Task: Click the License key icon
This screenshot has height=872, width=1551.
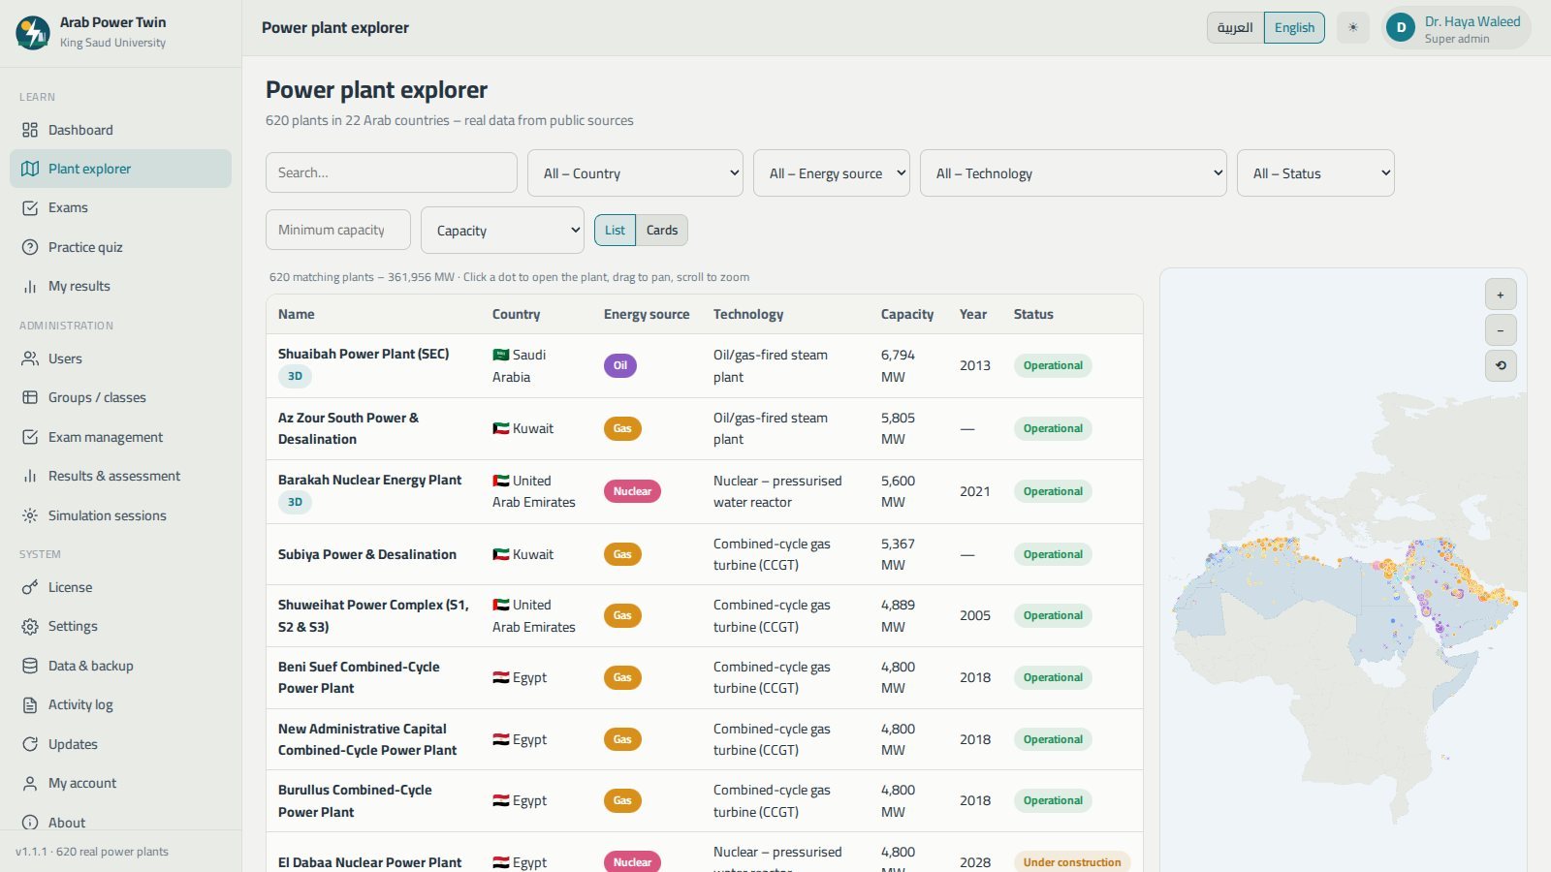Action: [30, 587]
